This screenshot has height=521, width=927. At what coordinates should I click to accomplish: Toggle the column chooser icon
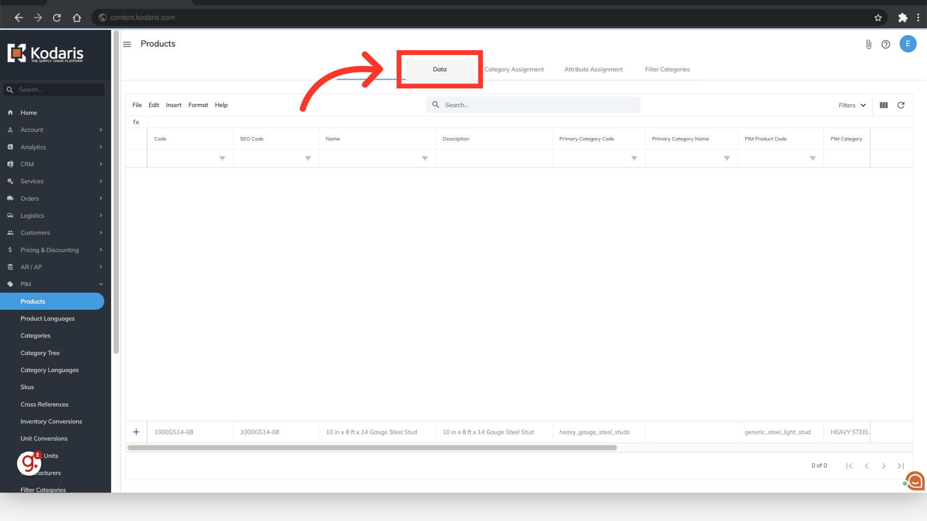click(x=884, y=105)
